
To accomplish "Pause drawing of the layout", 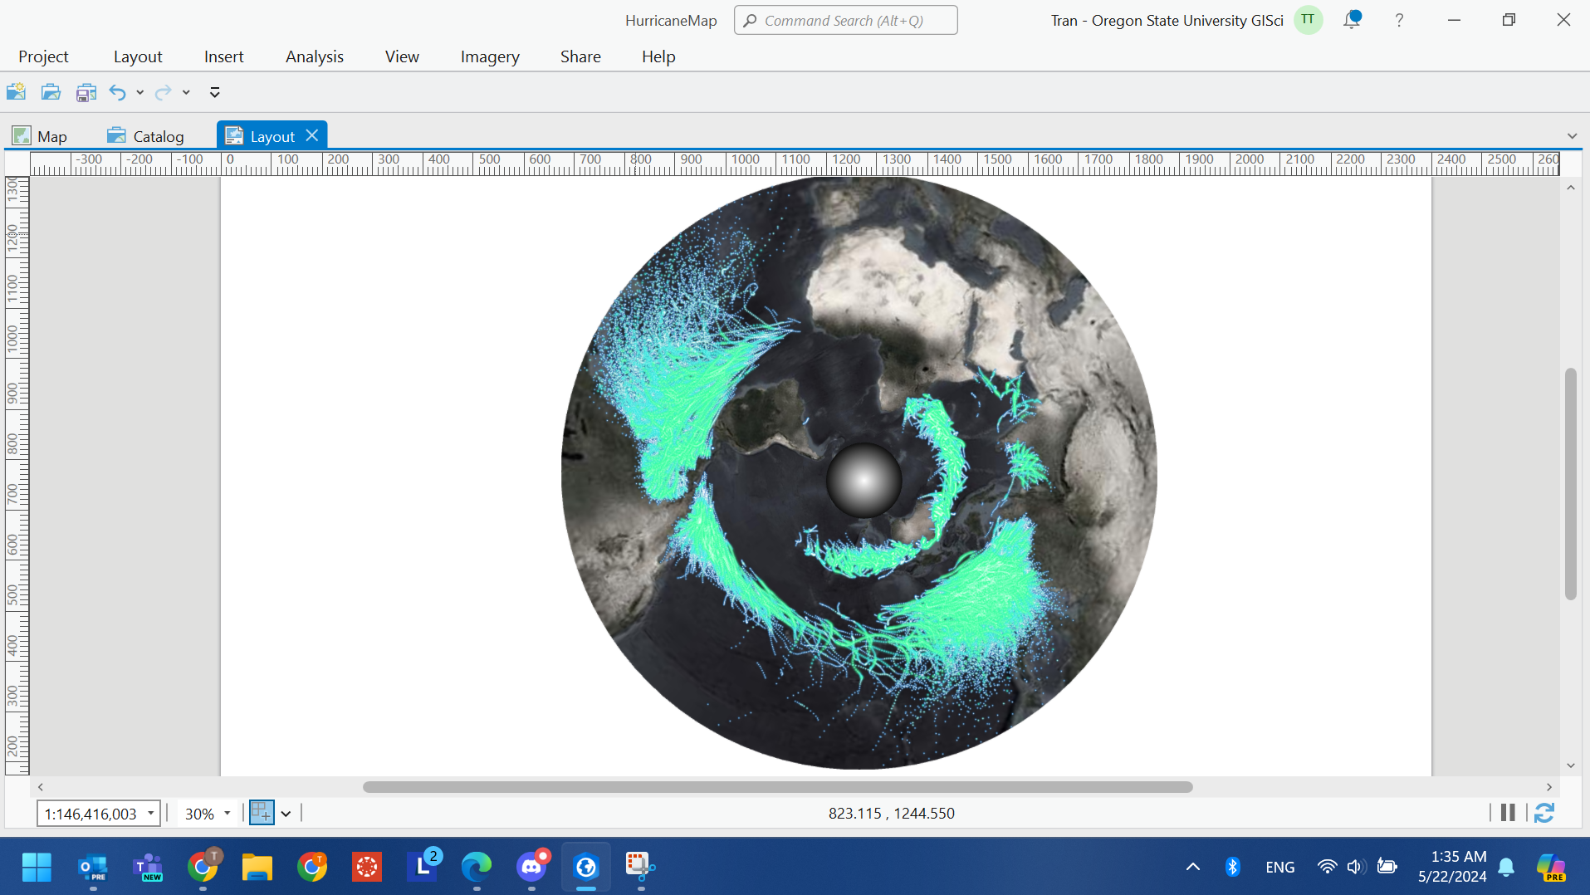I will click(x=1508, y=813).
